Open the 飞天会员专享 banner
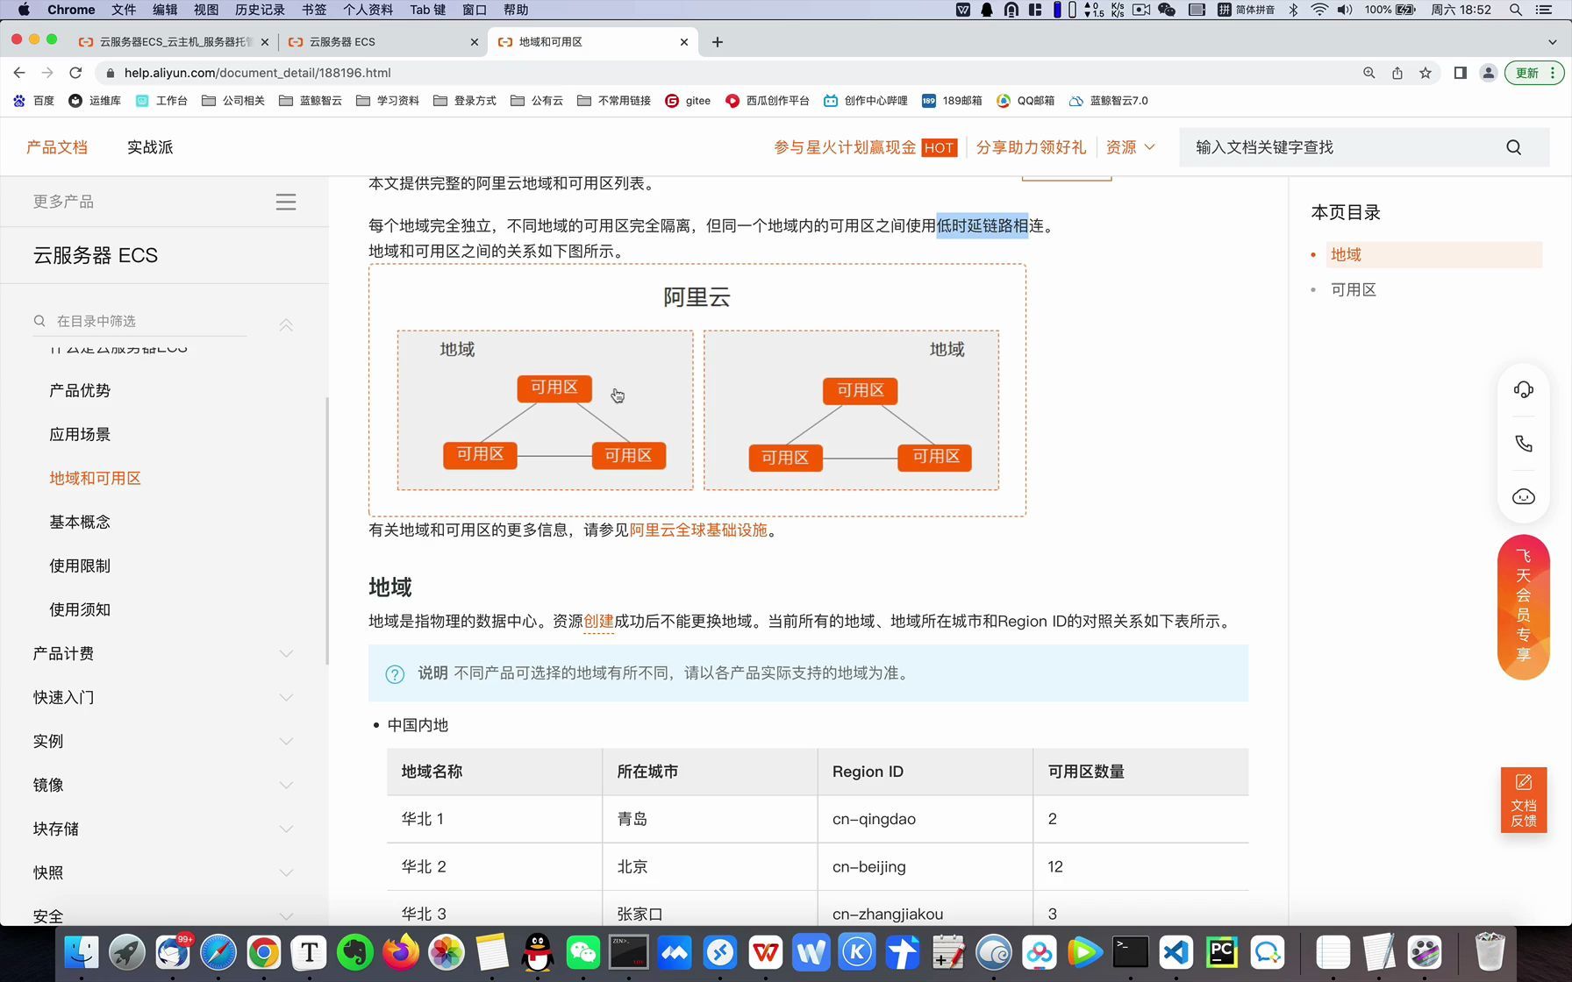The image size is (1572, 982). pyautogui.click(x=1524, y=607)
